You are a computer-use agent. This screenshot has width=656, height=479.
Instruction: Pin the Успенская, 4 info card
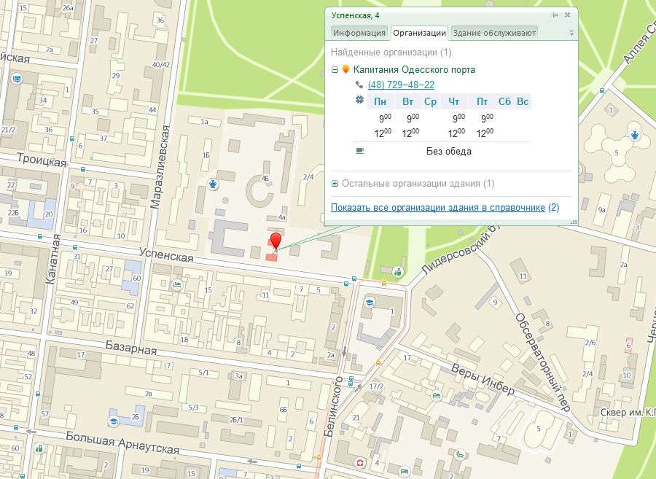pos(555,15)
